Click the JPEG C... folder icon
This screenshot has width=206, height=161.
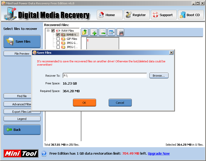pos(63,47)
